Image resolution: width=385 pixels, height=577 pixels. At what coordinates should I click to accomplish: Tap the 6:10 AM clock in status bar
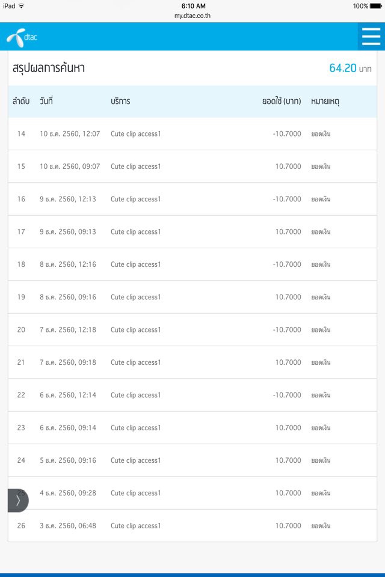point(193,6)
